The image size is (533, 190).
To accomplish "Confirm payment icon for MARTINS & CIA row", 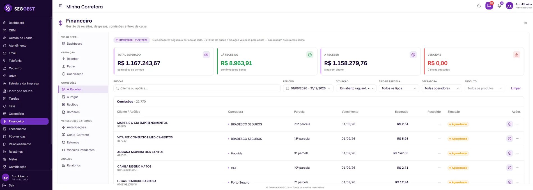I will point(509,124).
